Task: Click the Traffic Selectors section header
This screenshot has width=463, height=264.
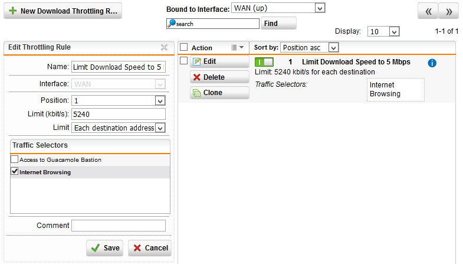Action: (90, 146)
